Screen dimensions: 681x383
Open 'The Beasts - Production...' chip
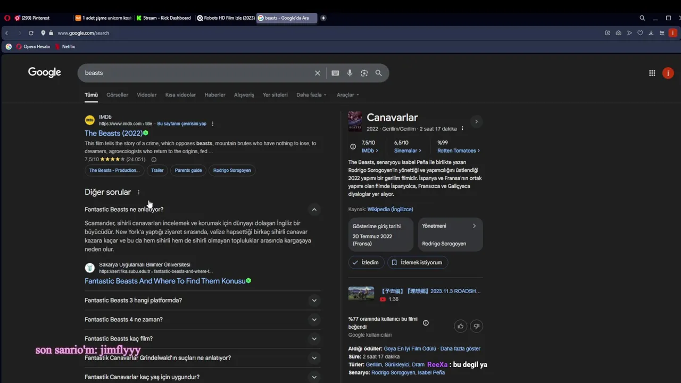[x=114, y=170]
